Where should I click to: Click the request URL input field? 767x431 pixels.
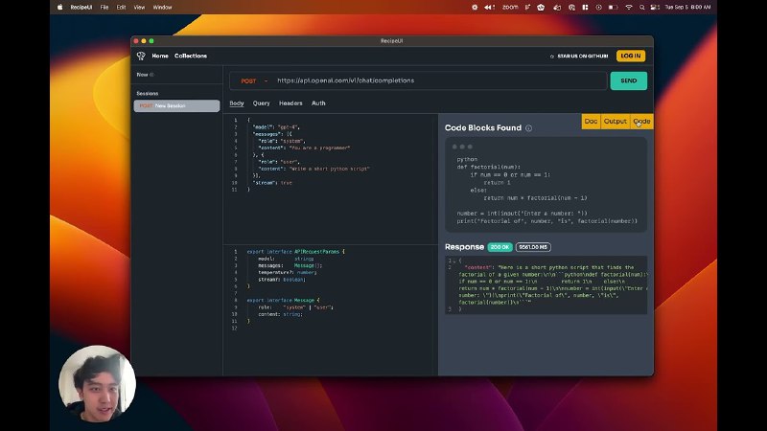click(440, 80)
